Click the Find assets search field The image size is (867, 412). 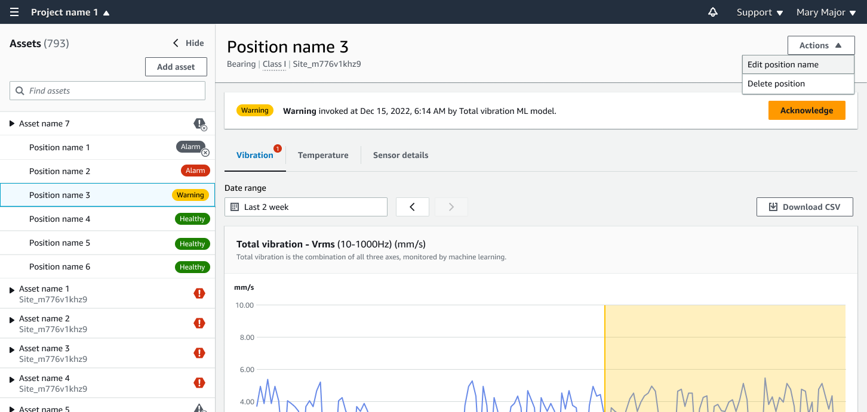(x=107, y=90)
